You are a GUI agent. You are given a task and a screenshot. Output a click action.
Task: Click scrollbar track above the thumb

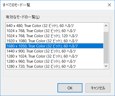[106, 30]
